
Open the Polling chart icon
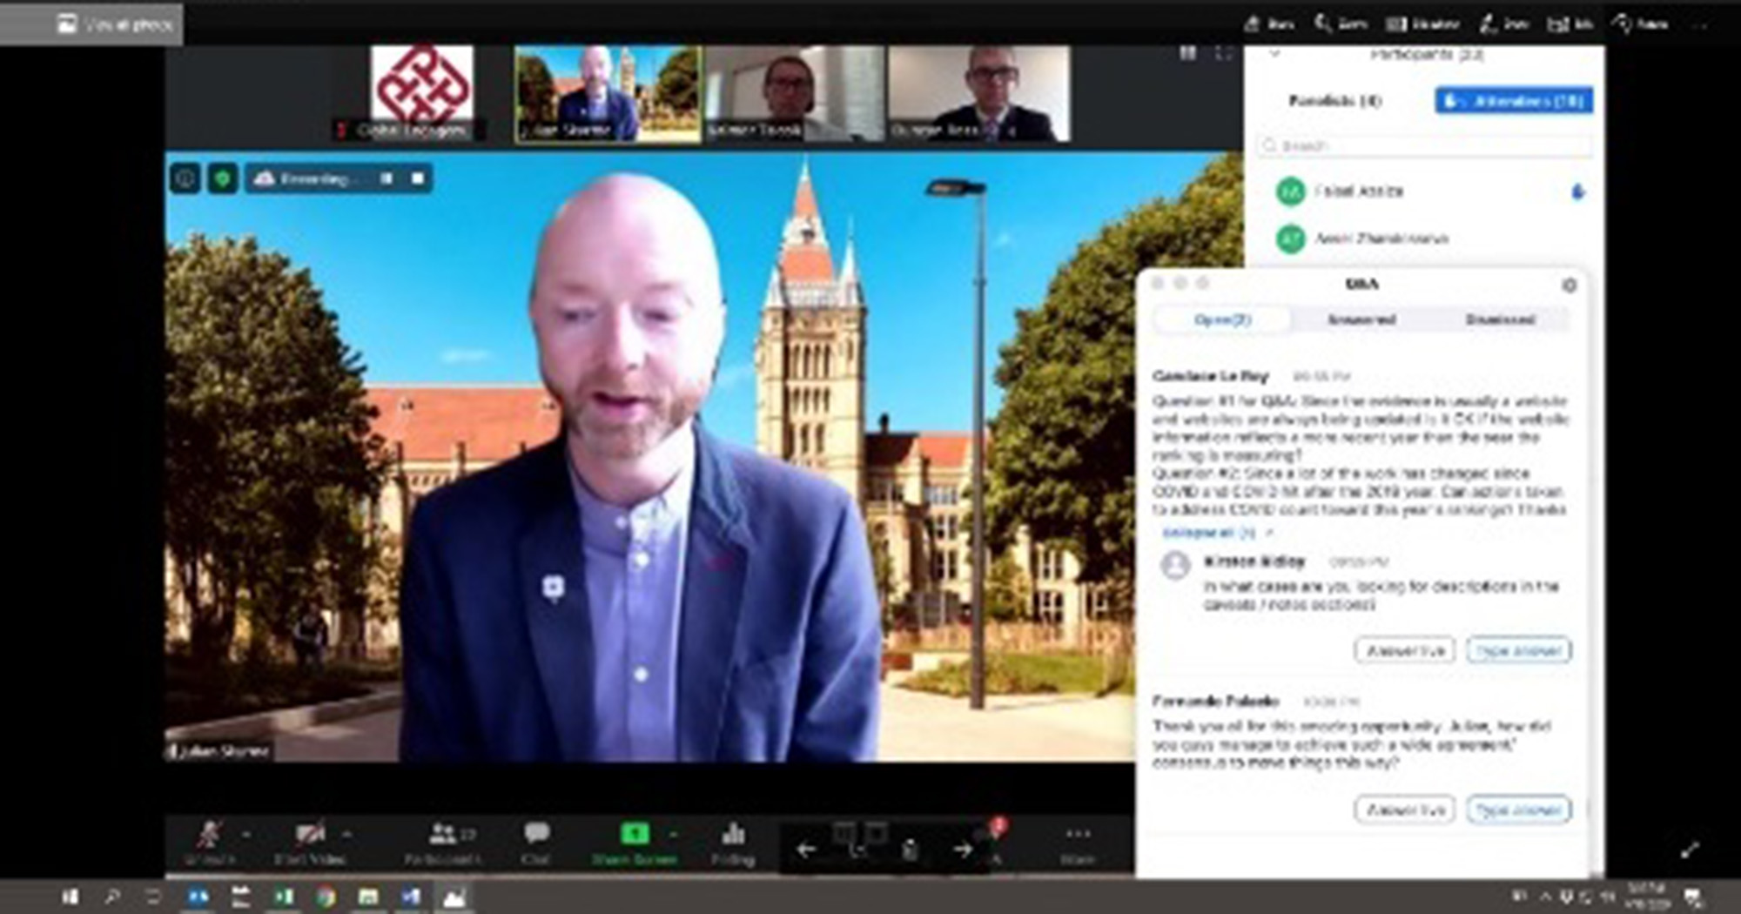click(733, 834)
